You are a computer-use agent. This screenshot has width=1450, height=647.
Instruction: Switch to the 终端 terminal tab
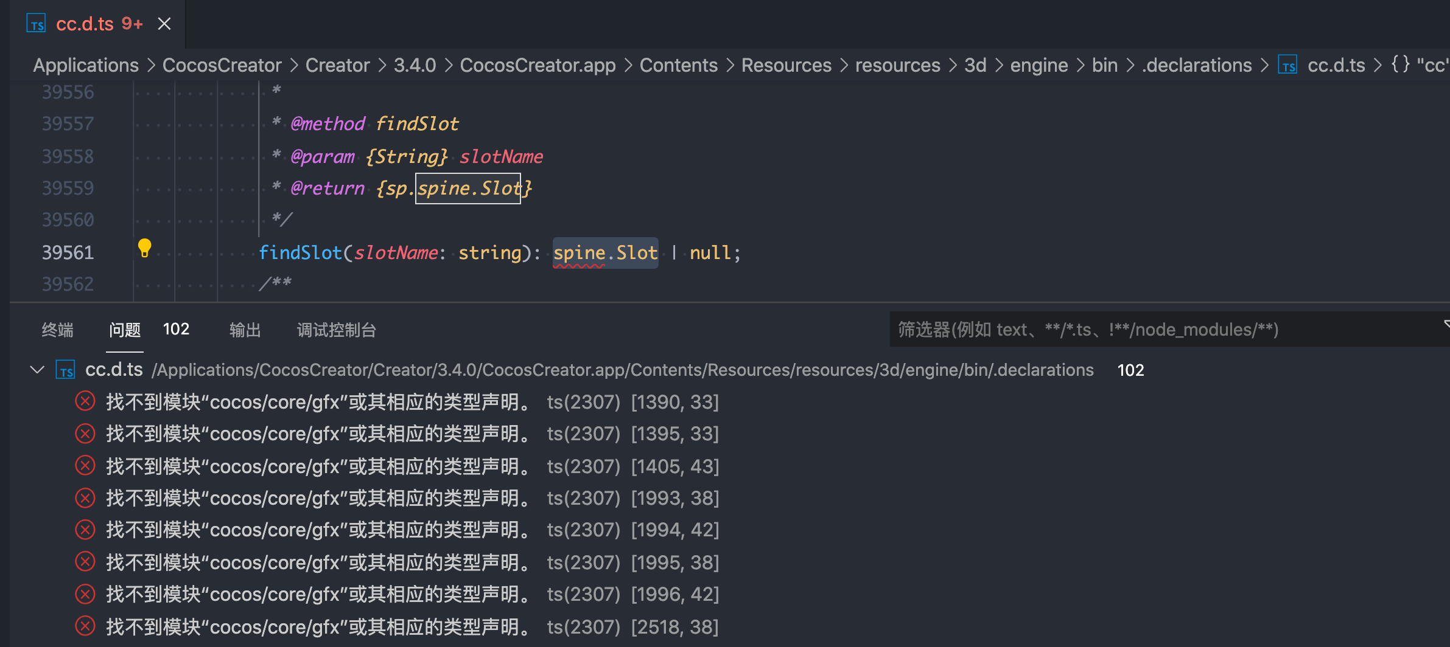[57, 330]
